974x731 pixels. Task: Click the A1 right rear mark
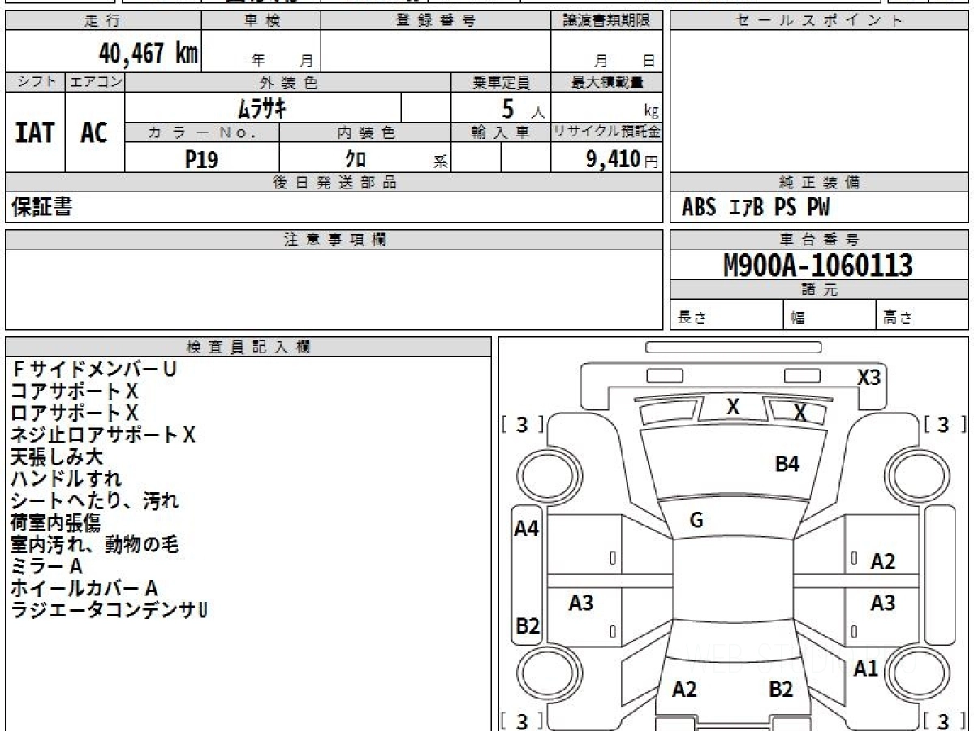pyautogui.click(x=867, y=669)
